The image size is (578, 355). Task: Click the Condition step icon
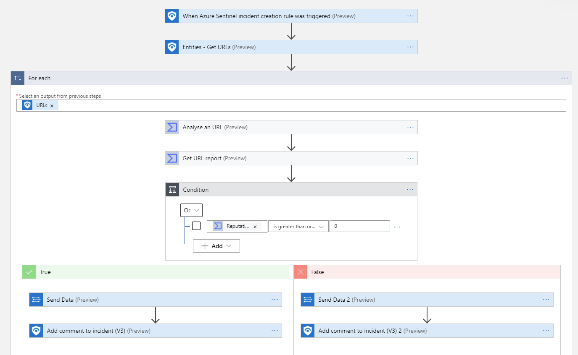click(x=172, y=190)
